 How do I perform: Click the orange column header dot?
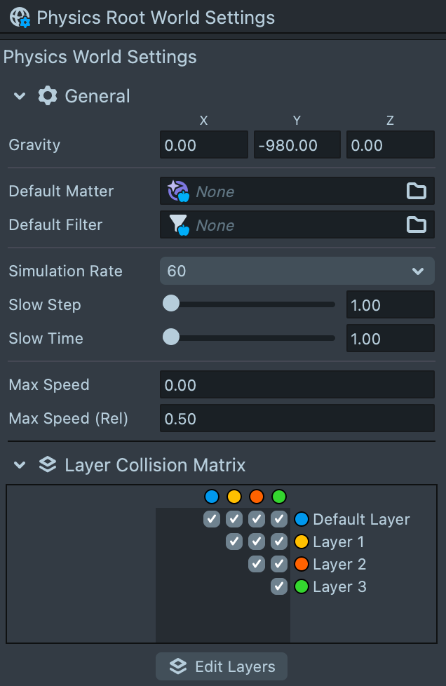pyautogui.click(x=257, y=497)
